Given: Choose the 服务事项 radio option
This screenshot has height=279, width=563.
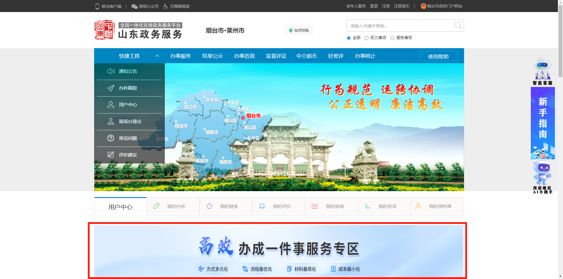Looking at the screenshot, I should pos(392,38).
